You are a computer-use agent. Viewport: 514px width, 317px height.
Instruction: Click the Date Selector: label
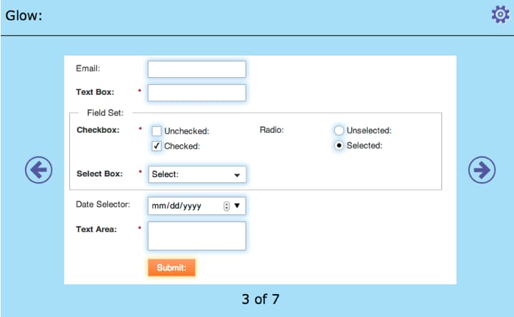pos(103,204)
